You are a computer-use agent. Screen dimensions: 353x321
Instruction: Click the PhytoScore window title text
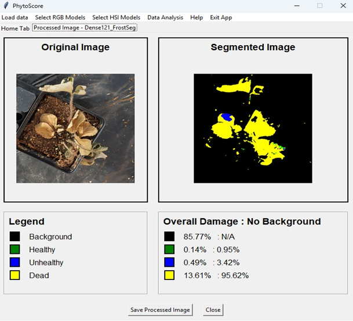pos(28,6)
